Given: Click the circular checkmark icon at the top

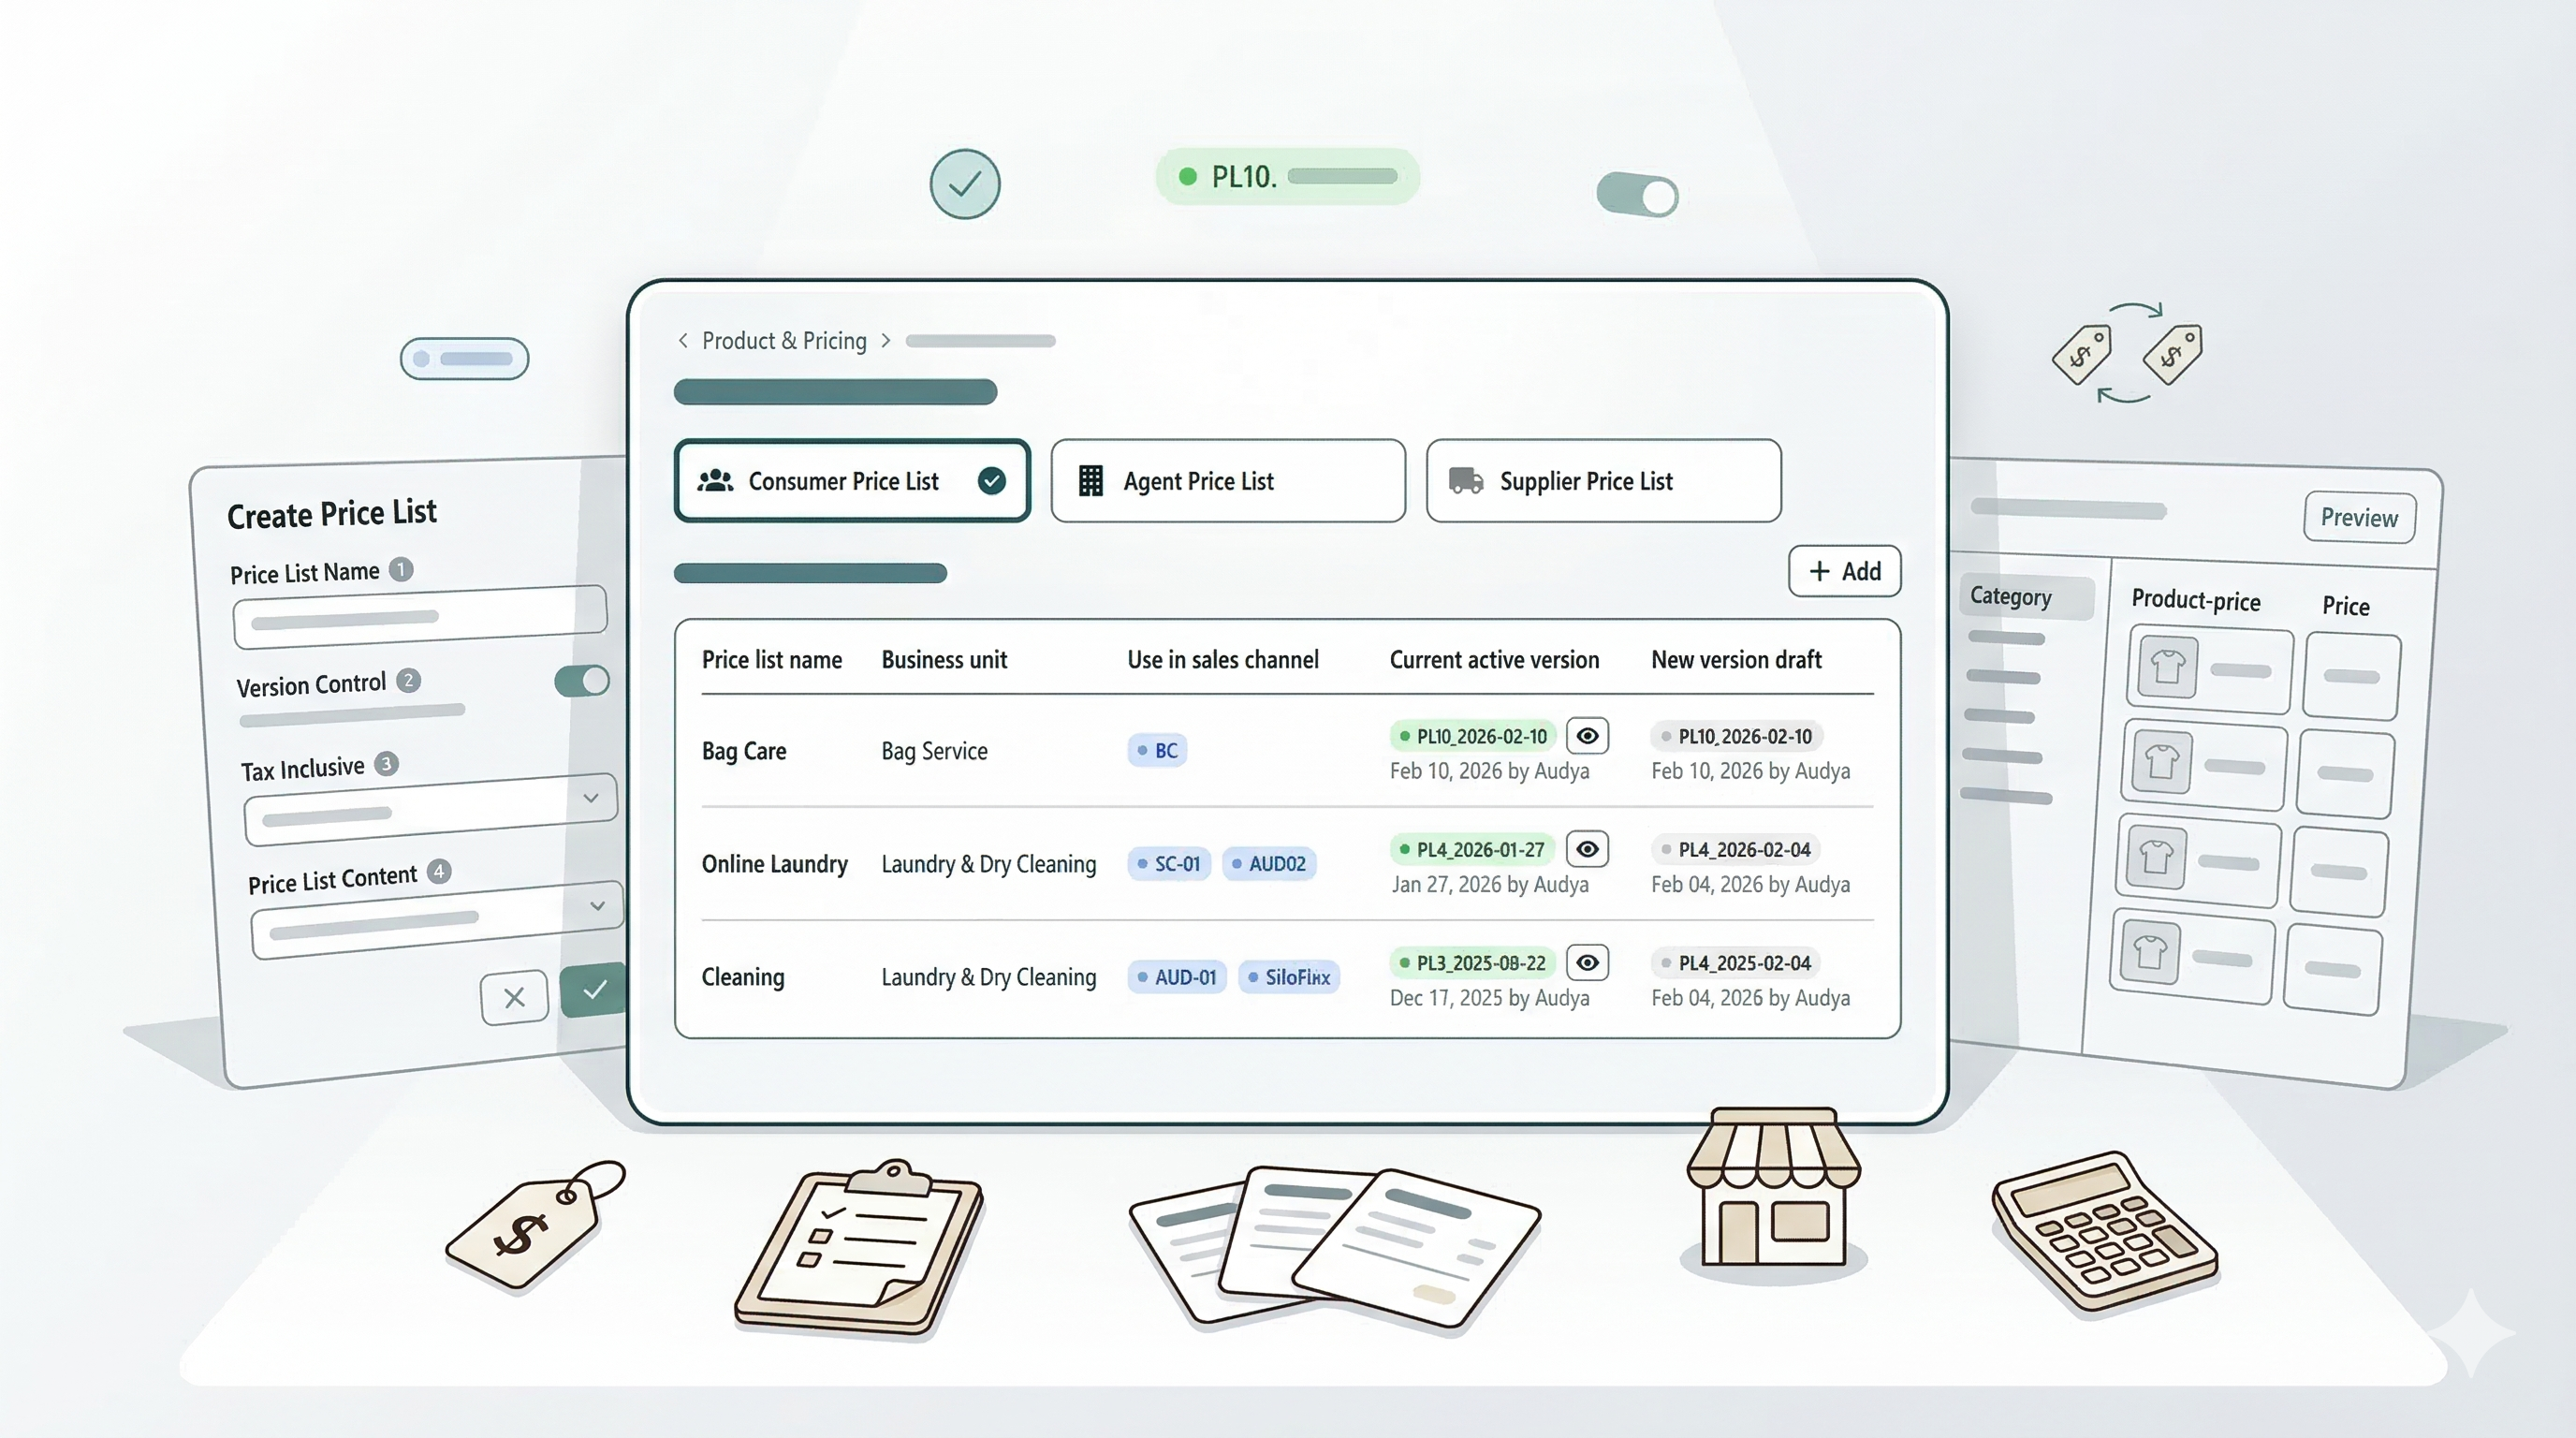Looking at the screenshot, I should pyautogui.click(x=965, y=184).
